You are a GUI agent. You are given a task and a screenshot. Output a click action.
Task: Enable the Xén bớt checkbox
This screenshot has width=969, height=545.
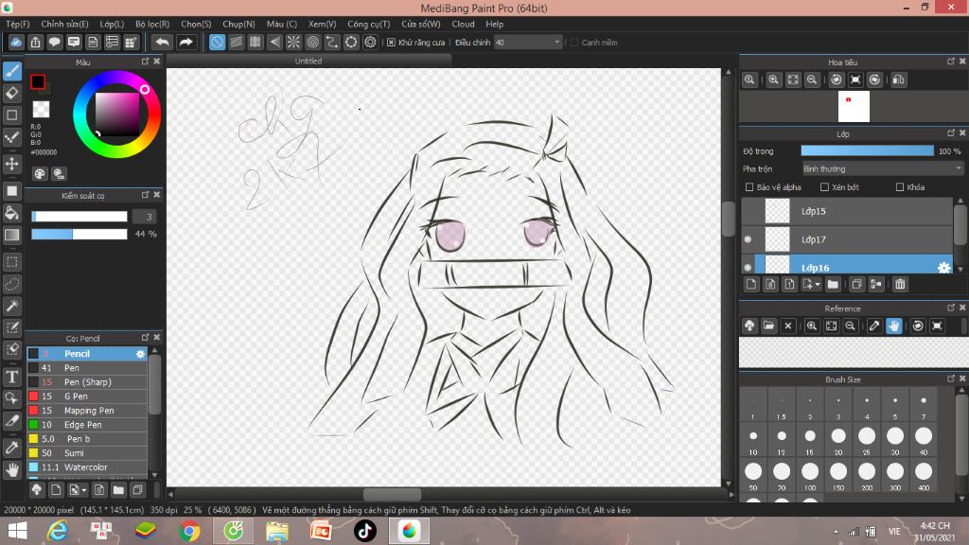(824, 187)
